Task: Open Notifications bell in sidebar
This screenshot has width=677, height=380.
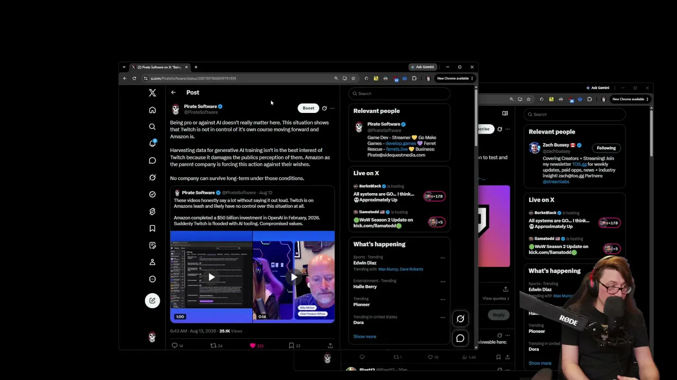Action: point(152,144)
